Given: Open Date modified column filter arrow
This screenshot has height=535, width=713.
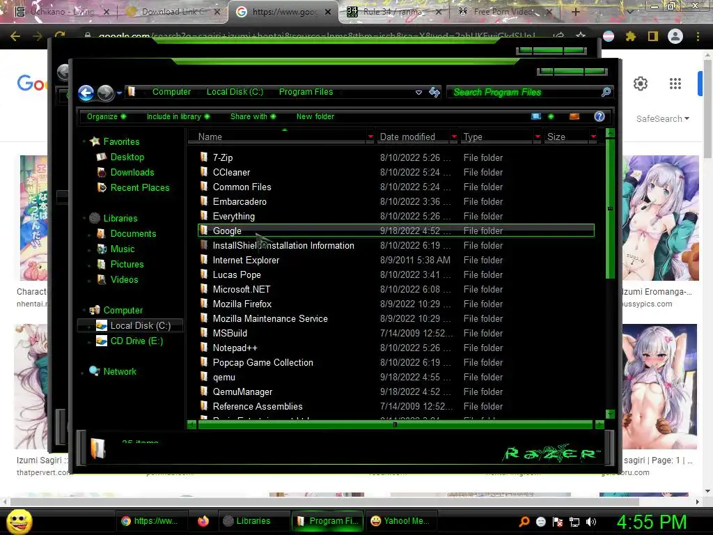Looking at the screenshot, I should (454, 137).
